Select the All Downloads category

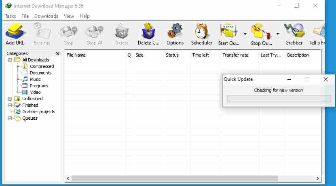pyautogui.click(x=36, y=60)
